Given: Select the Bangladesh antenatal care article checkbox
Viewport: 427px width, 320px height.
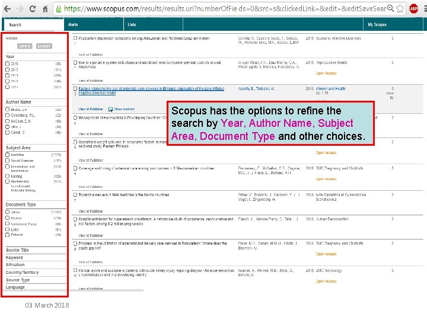Looking at the screenshot, I should (x=75, y=244).
